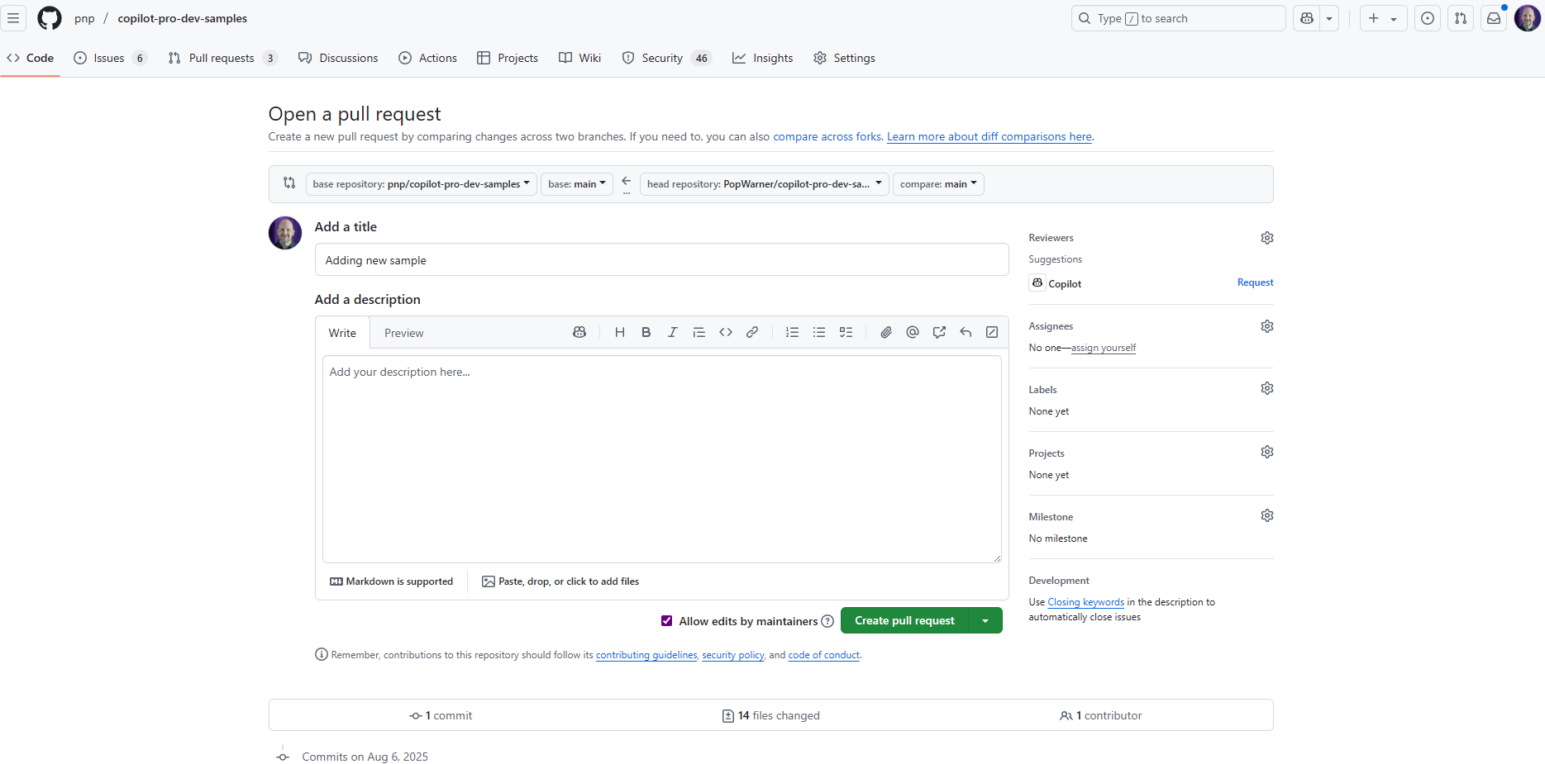Open the Pull requests tab

tap(222, 58)
